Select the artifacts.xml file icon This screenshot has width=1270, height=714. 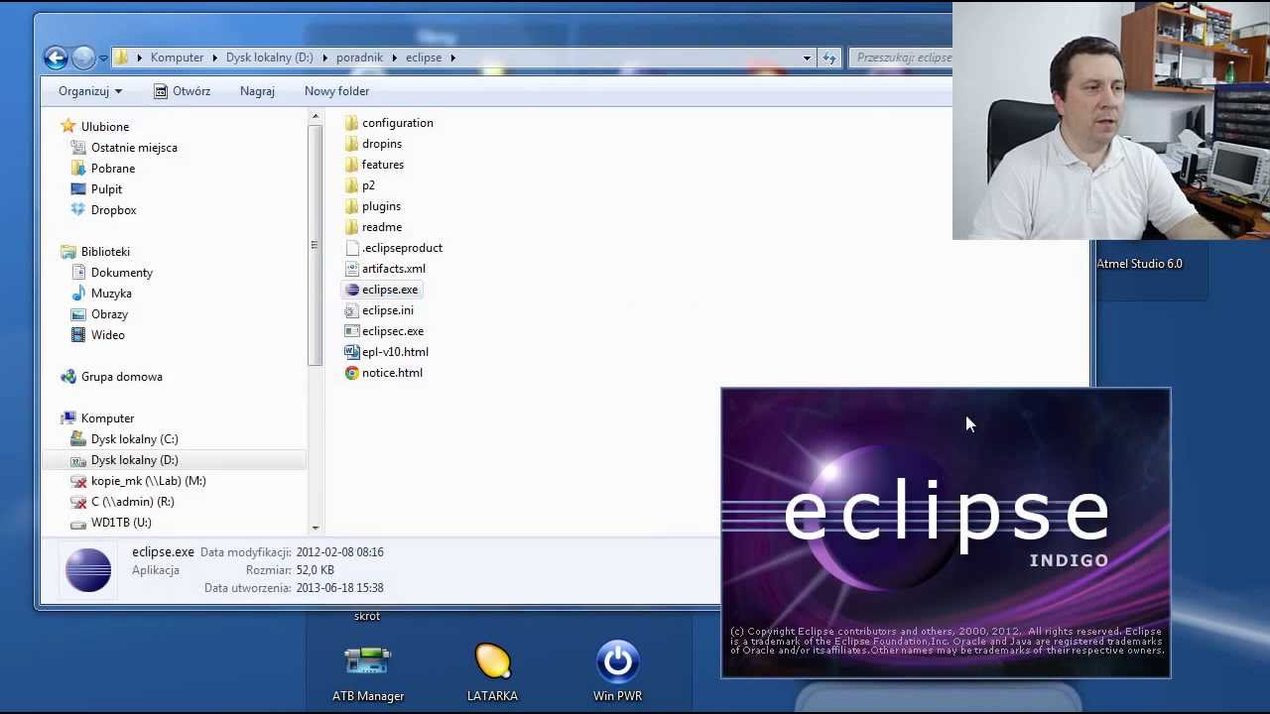351,269
